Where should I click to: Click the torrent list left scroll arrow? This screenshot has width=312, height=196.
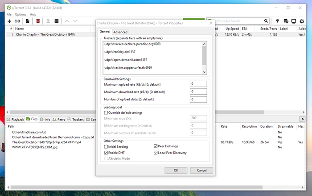point(8,112)
